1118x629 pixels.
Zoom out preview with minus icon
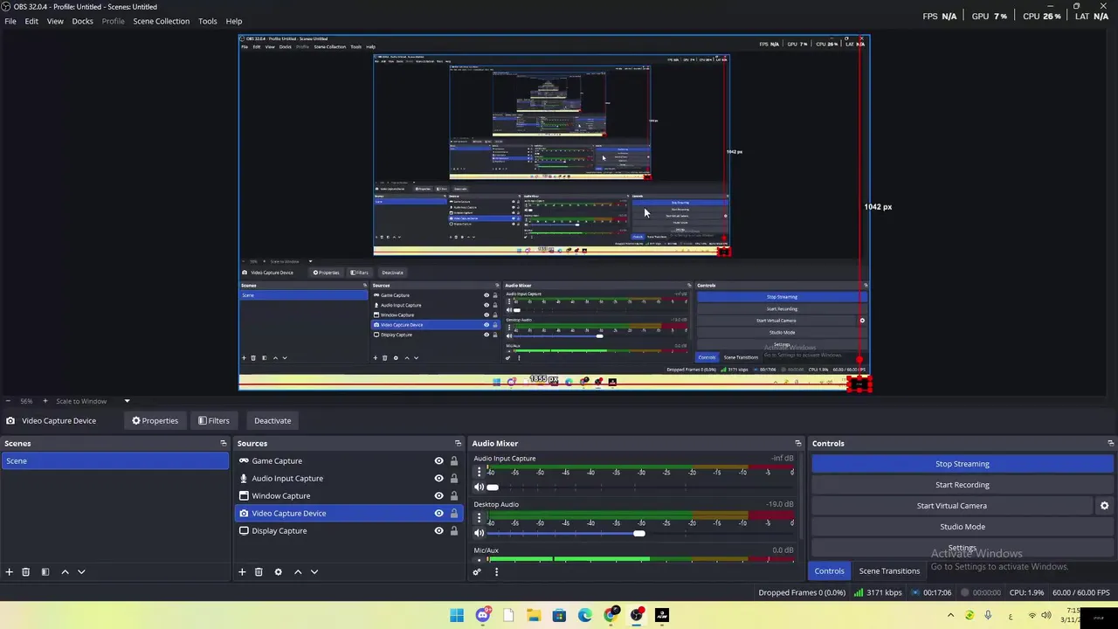click(x=8, y=401)
